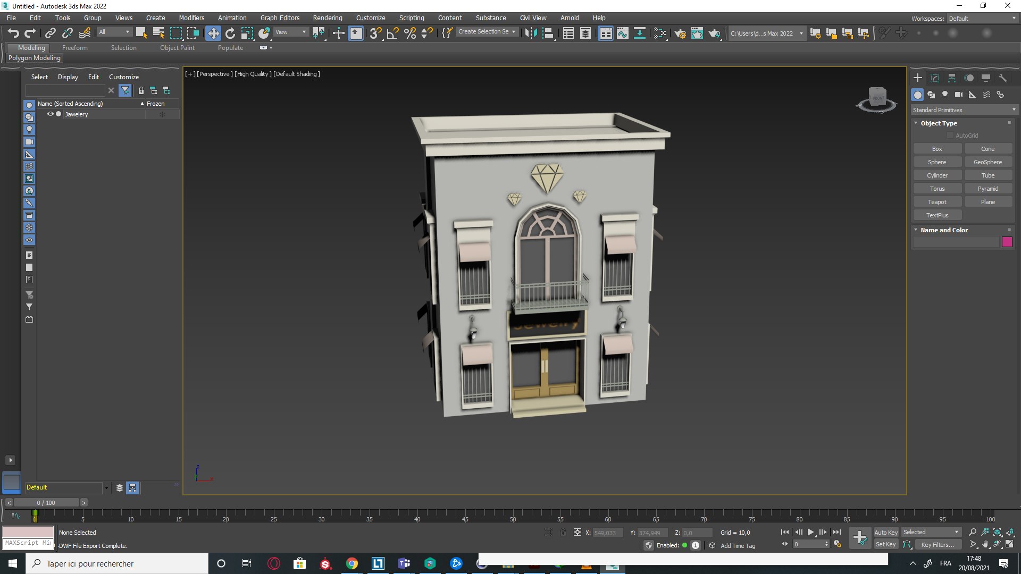Select the Select and Link tool

tap(51, 33)
